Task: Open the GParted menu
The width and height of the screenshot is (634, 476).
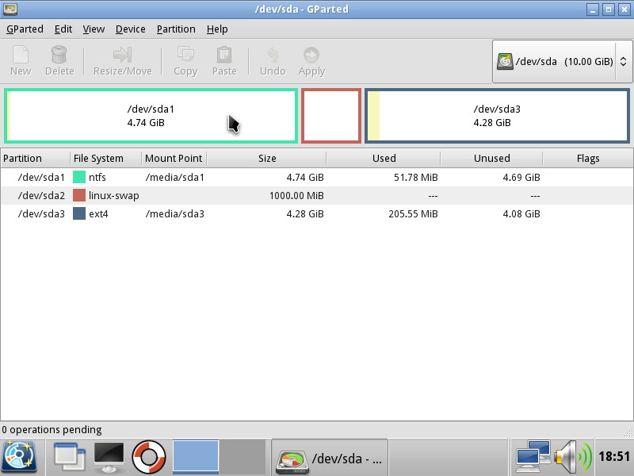Action: (x=25, y=29)
